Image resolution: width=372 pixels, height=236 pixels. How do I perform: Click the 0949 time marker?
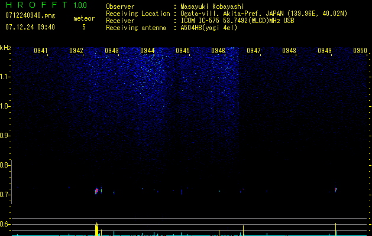point(325,51)
